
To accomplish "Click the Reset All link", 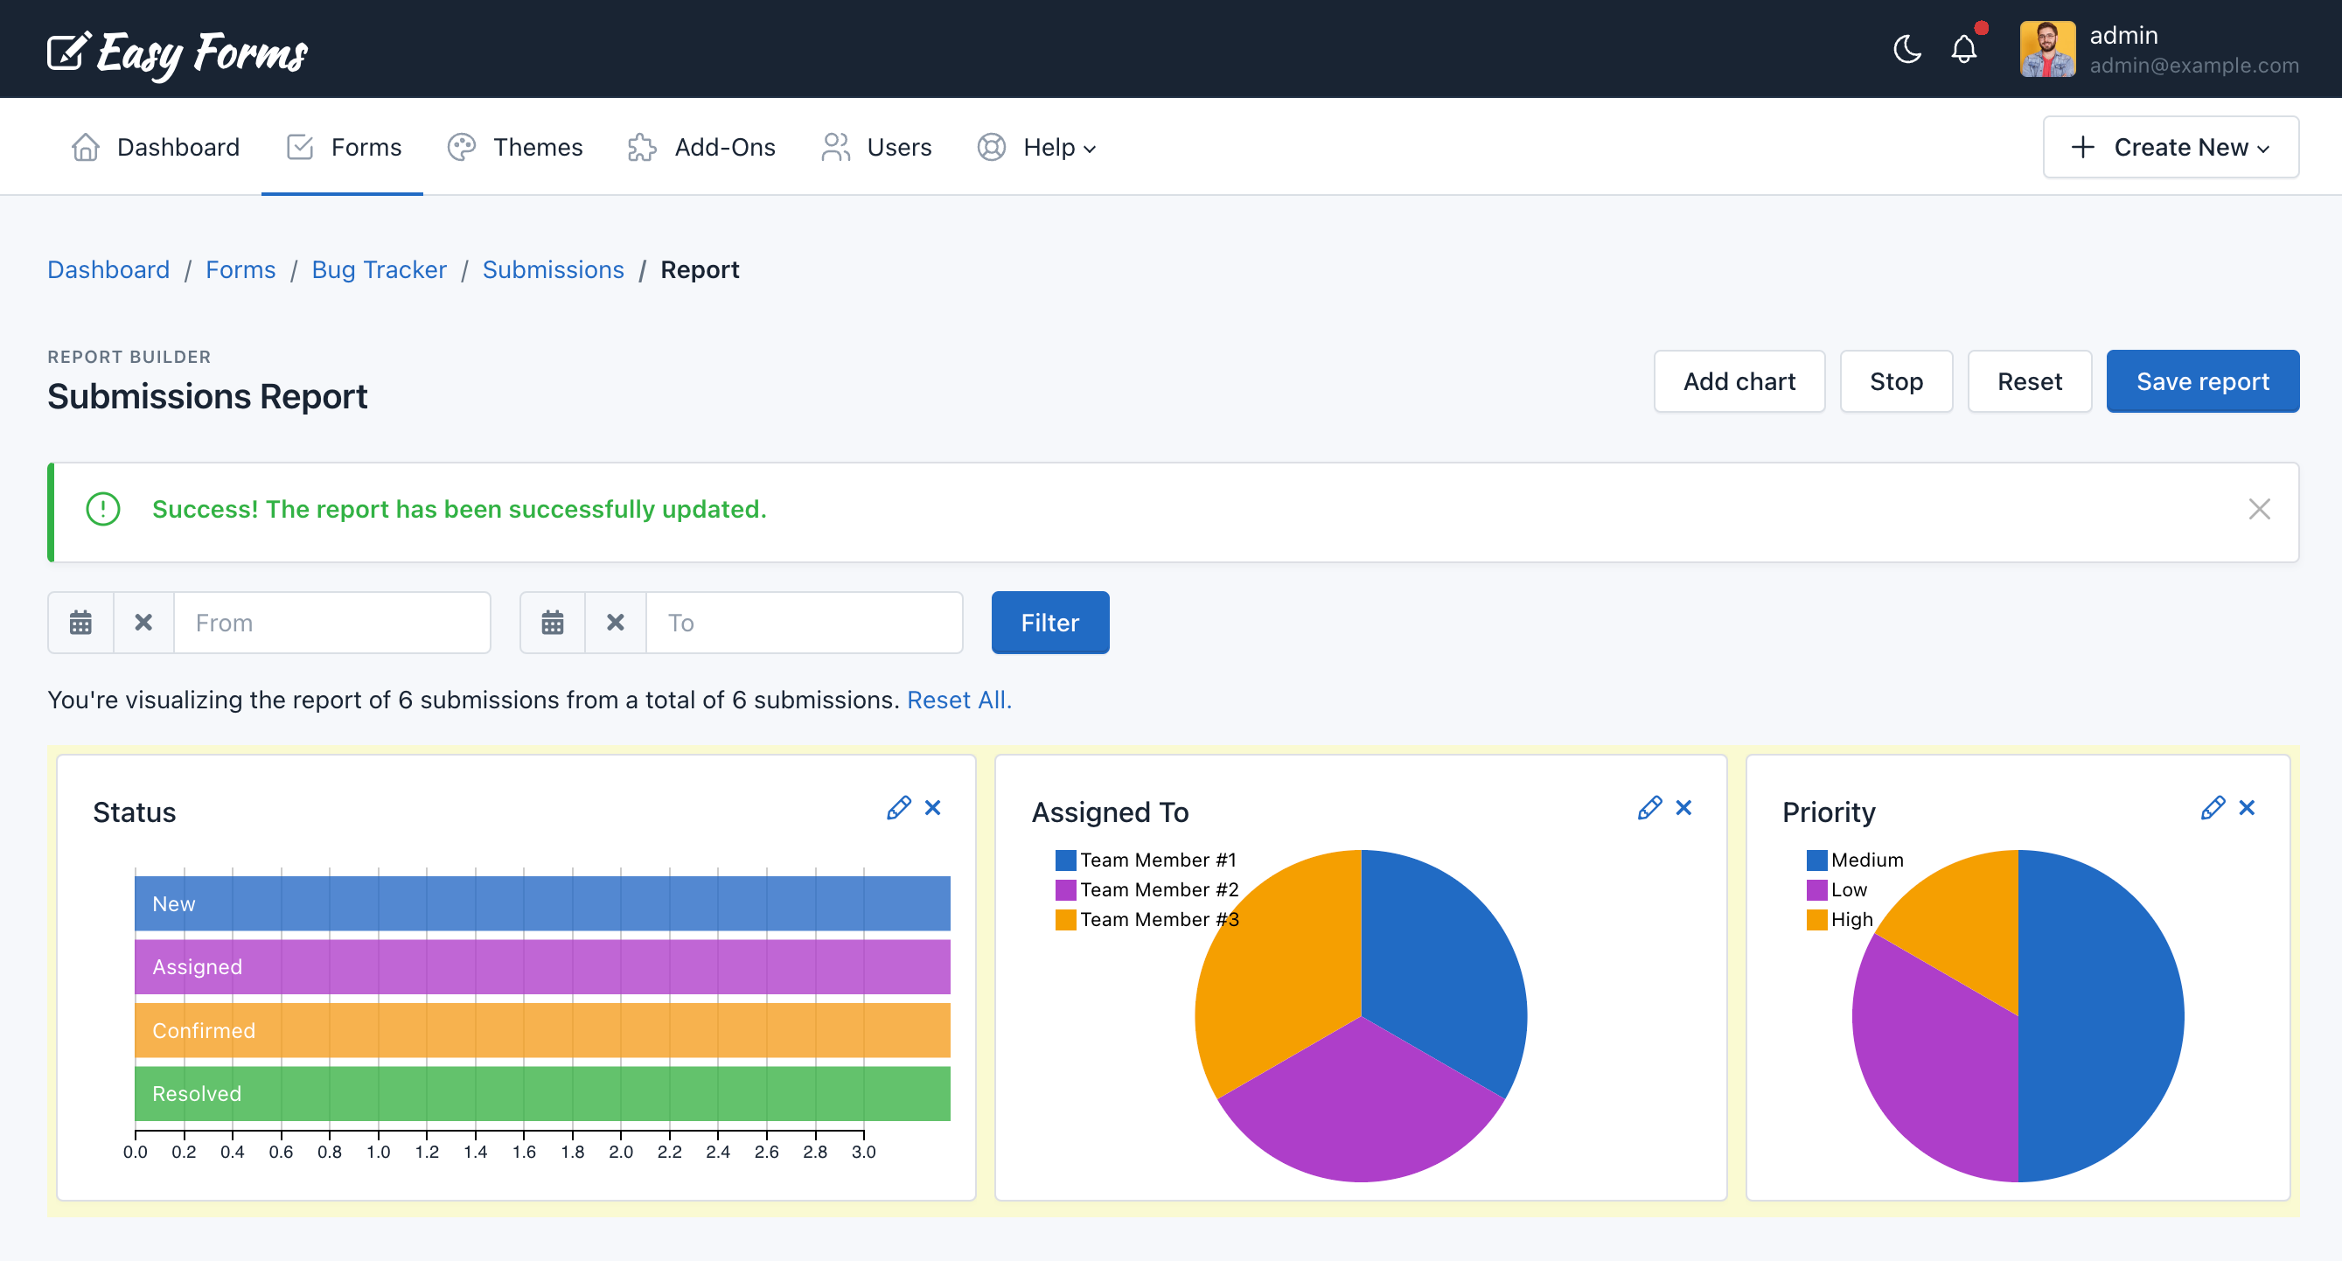I will click(958, 700).
